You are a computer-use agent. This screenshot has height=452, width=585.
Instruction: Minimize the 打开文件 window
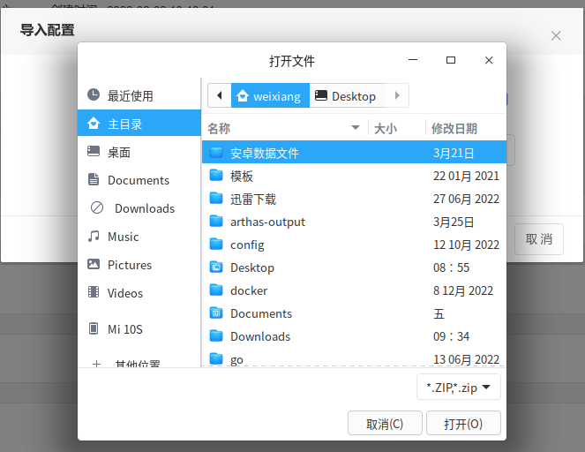click(x=413, y=60)
